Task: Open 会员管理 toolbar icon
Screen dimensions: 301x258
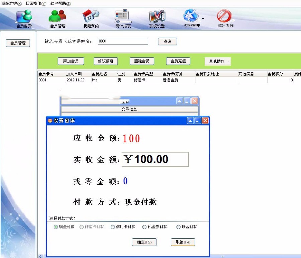Action: point(58,19)
